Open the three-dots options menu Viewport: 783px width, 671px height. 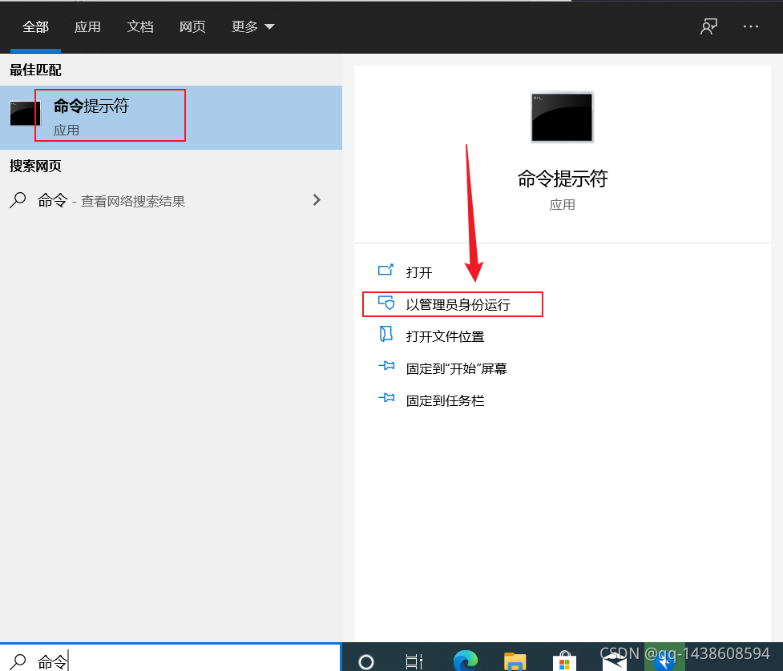(x=750, y=26)
